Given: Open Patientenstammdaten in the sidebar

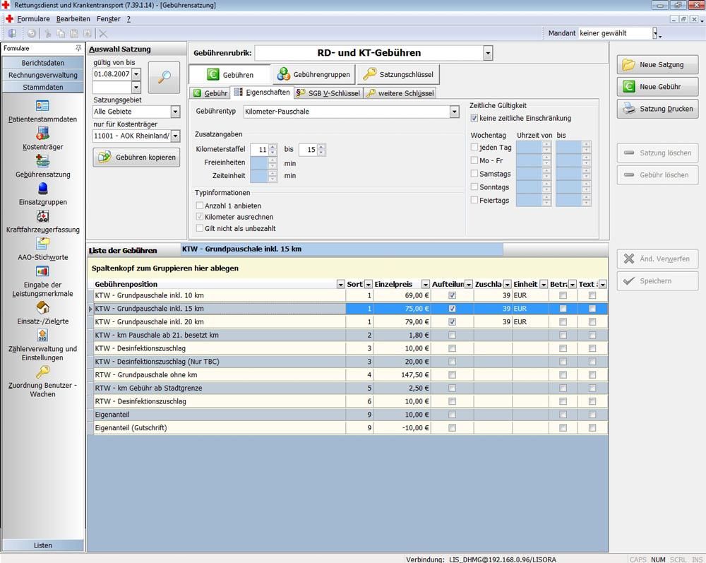Looking at the screenshot, I should coord(42,106).
